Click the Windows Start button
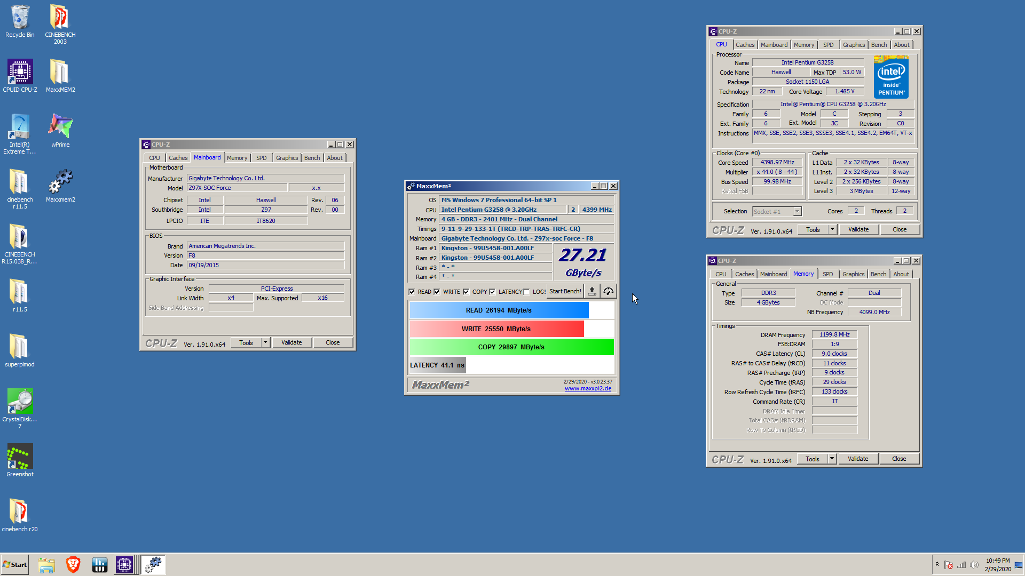 point(15,565)
